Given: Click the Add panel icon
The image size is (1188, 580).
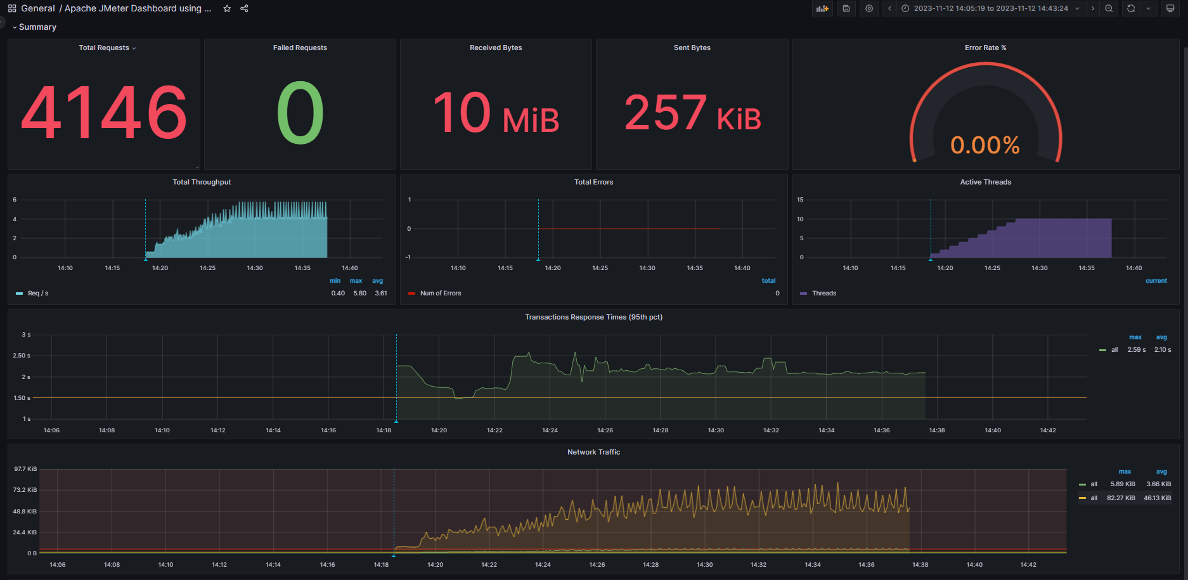Looking at the screenshot, I should (x=822, y=8).
